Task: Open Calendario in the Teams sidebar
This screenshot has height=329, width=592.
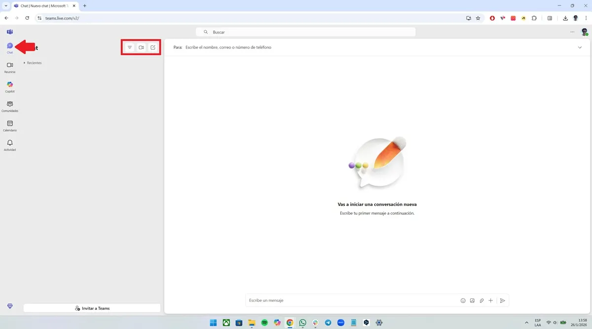Action: (10, 126)
